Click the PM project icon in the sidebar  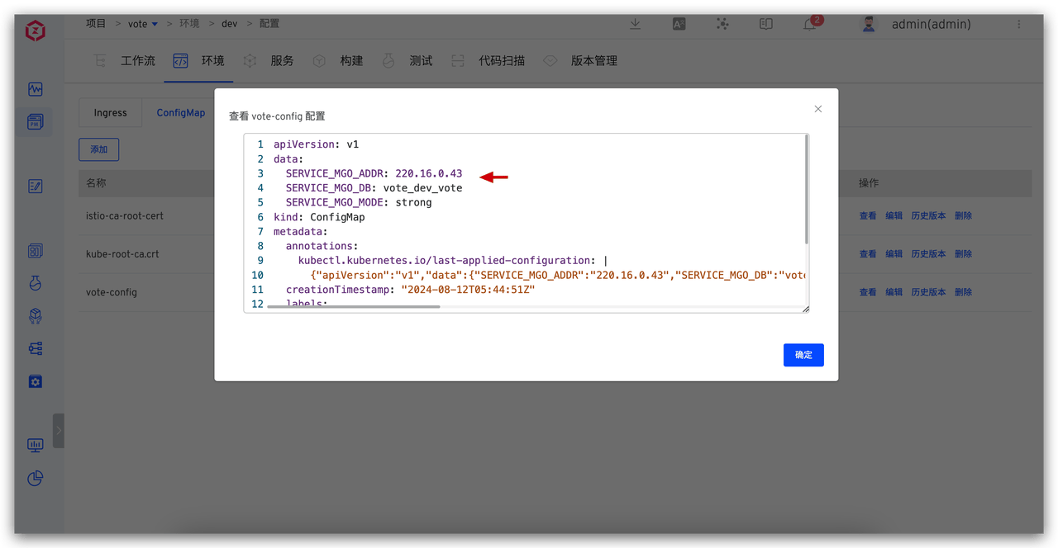coord(35,121)
